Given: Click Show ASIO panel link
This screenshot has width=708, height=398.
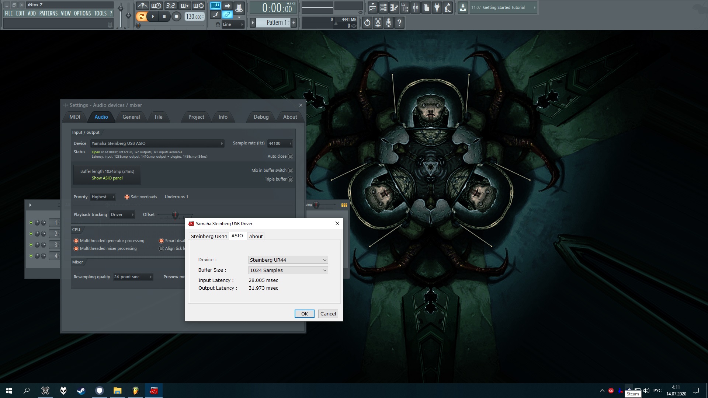Looking at the screenshot, I should [107, 178].
